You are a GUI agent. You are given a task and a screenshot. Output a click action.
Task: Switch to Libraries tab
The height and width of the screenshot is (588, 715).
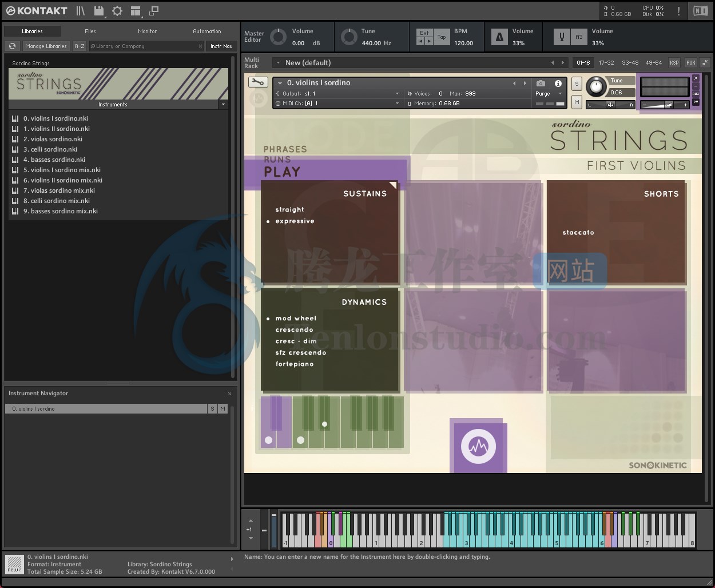point(32,31)
